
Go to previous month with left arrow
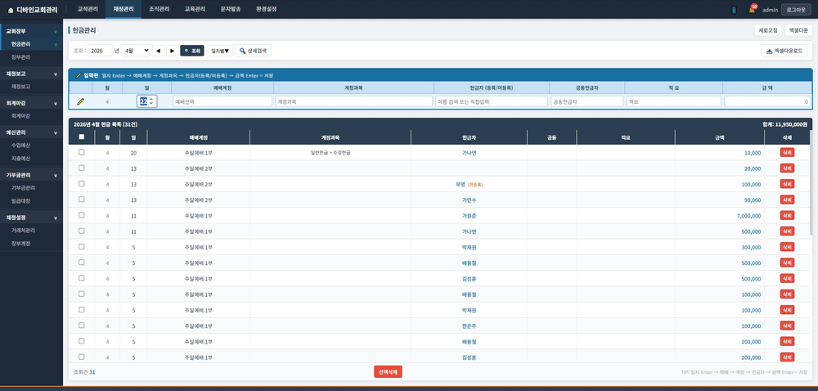159,51
